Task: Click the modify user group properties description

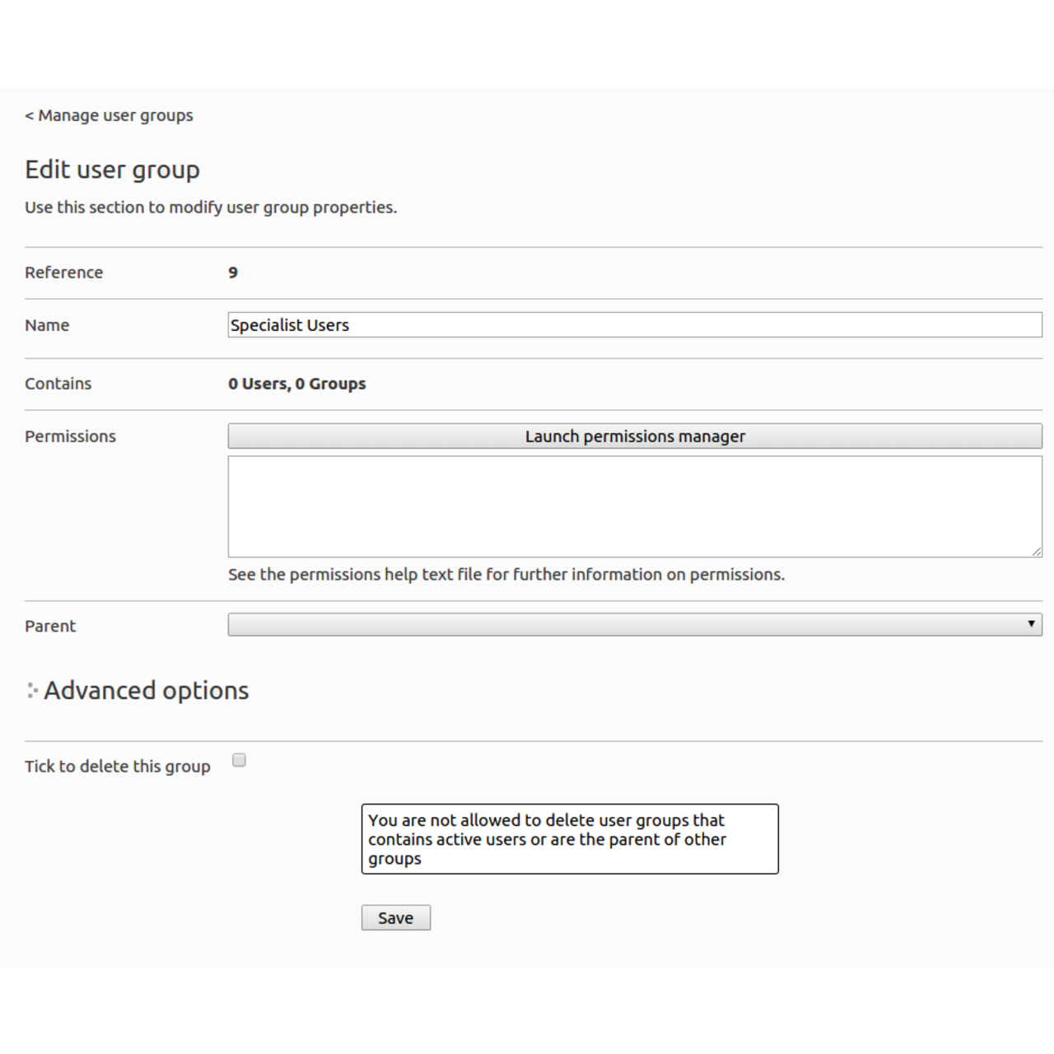Action: 210,208
